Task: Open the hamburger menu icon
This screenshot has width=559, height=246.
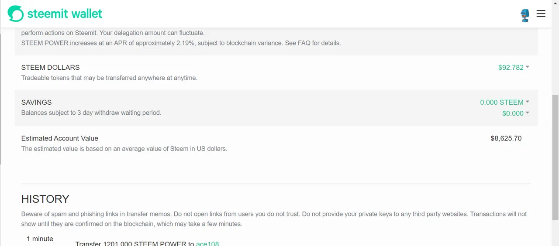Action: pyautogui.click(x=541, y=14)
